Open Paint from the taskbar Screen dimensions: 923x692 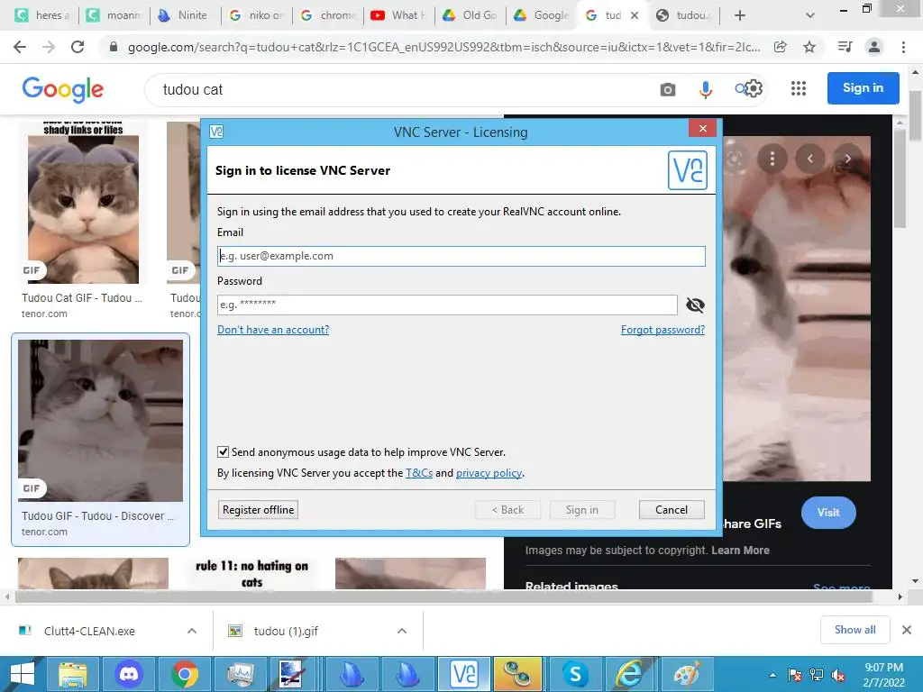click(686, 674)
